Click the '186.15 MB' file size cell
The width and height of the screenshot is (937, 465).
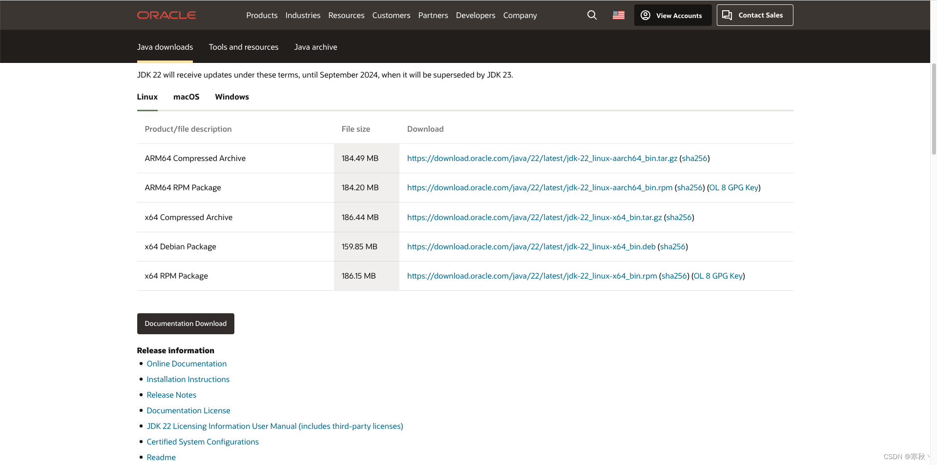coord(367,276)
